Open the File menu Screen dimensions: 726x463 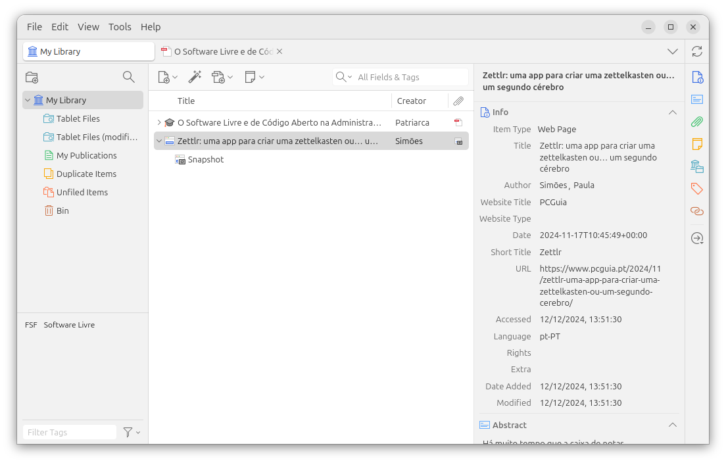pyautogui.click(x=34, y=27)
